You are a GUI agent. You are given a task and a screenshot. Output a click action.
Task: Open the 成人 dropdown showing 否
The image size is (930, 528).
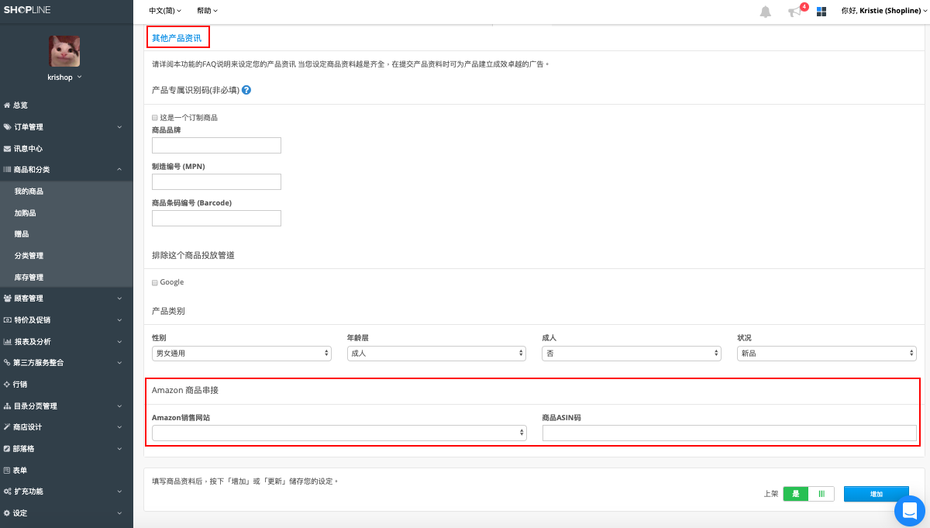click(632, 353)
